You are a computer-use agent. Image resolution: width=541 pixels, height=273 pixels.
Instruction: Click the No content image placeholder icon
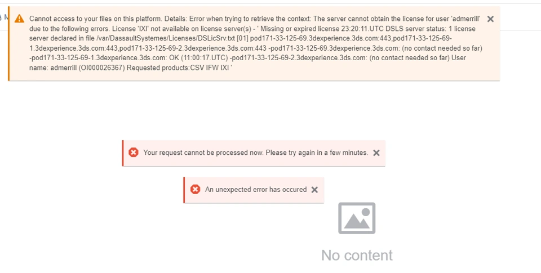pos(357,218)
